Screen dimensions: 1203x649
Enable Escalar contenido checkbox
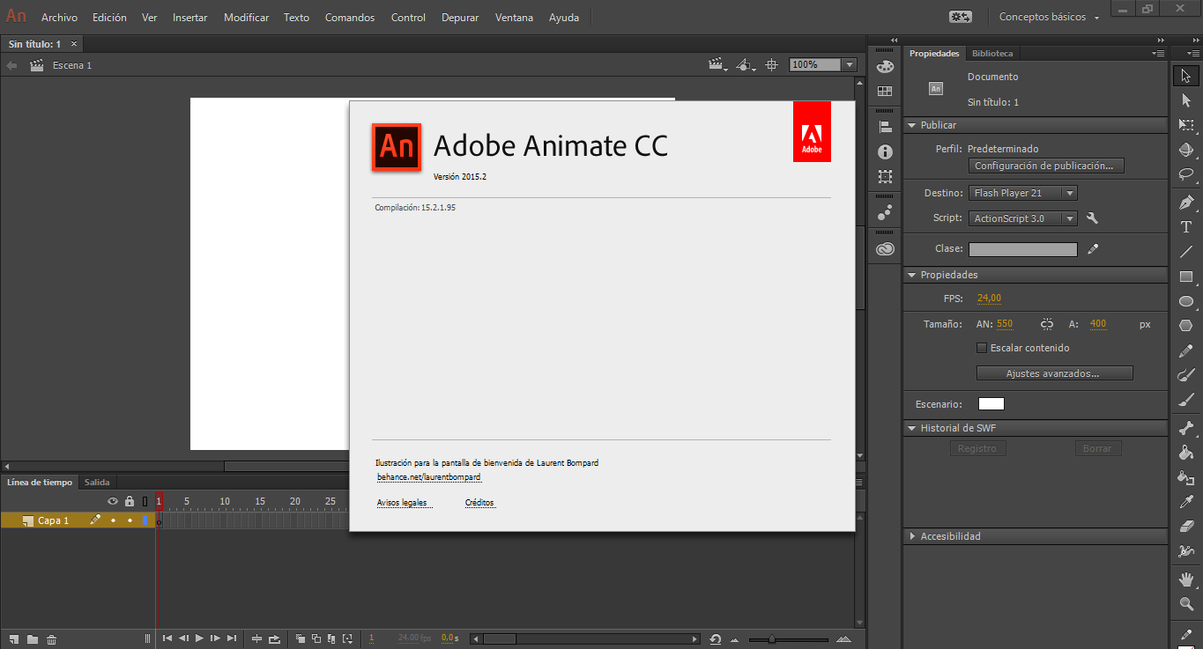point(982,348)
